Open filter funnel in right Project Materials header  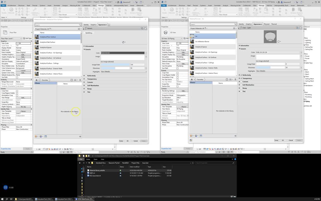click(x=205, y=28)
